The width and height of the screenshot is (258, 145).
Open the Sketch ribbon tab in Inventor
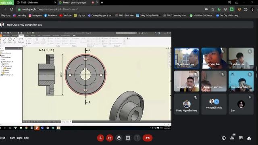coord(21,35)
